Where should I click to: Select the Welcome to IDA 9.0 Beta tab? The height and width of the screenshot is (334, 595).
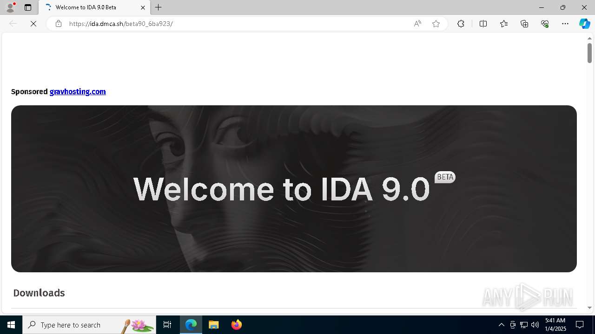pos(94,7)
